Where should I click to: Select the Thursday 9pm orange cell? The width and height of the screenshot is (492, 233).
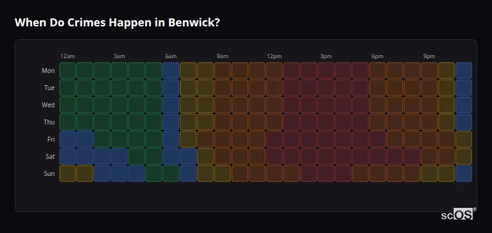point(429,122)
